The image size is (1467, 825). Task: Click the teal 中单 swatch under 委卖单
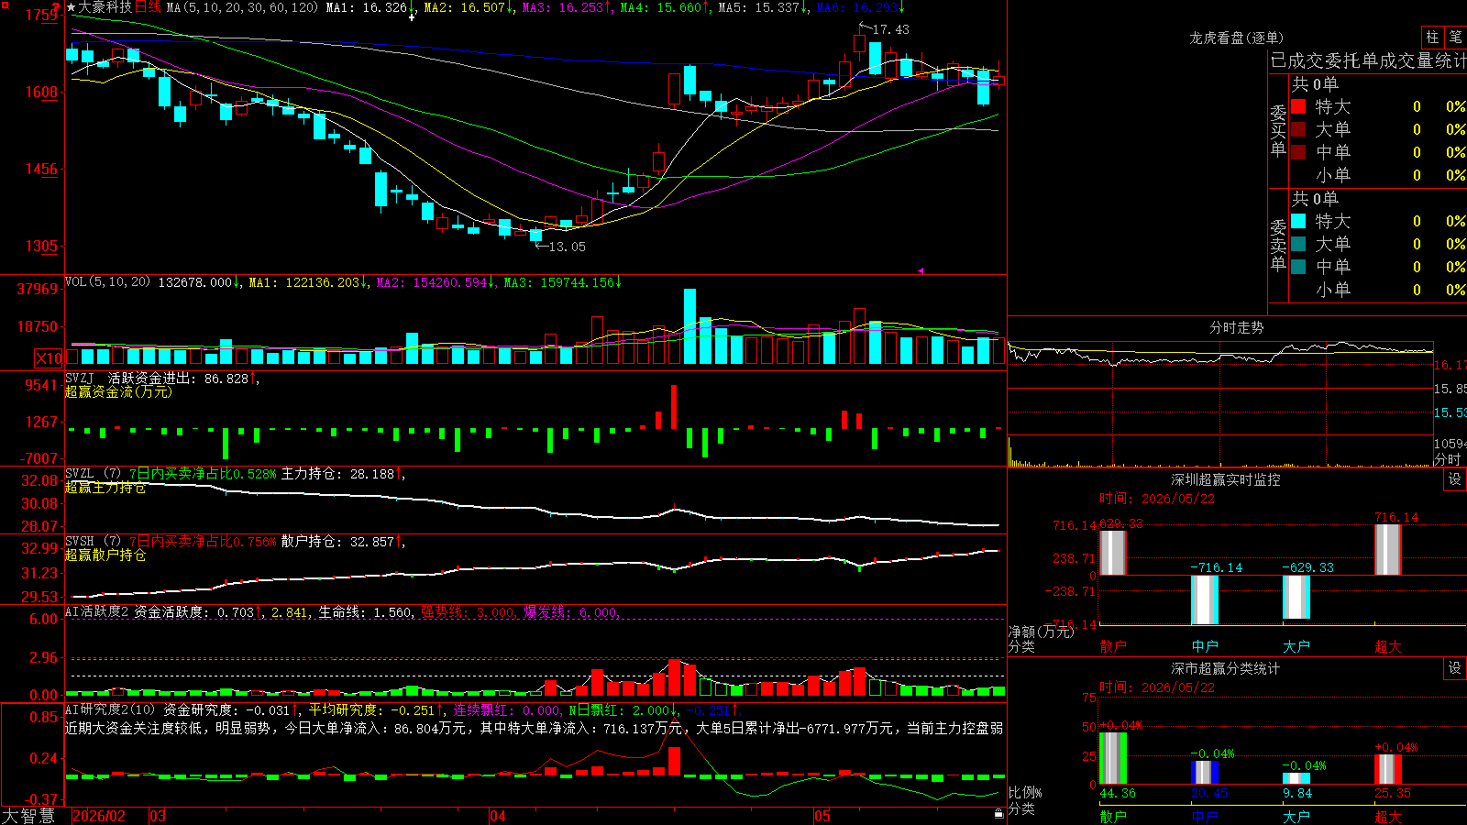[1298, 266]
